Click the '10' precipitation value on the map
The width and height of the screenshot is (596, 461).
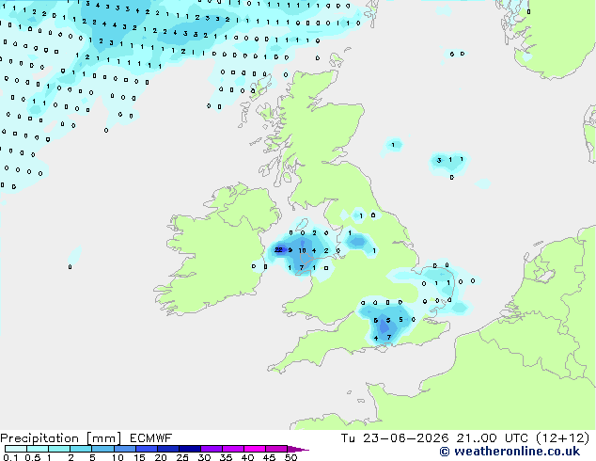tap(302, 250)
